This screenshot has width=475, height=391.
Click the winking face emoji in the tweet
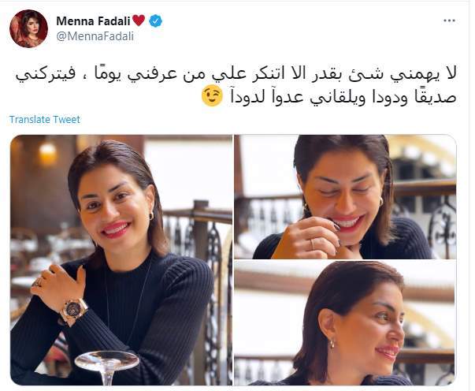coord(212,96)
